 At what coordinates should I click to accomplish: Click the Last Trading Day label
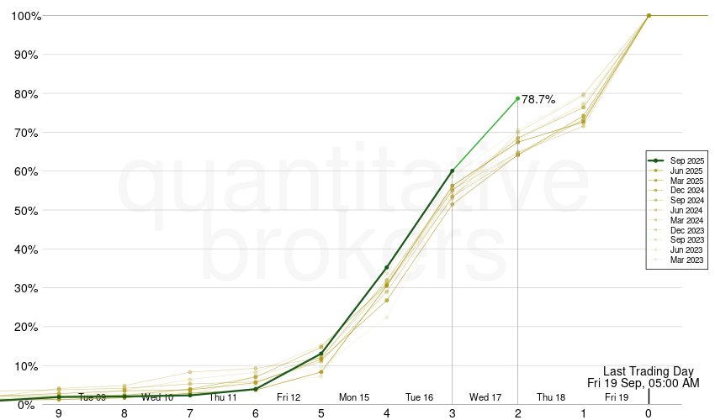(648, 371)
